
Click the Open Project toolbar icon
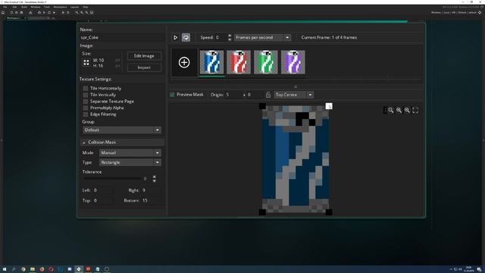pyautogui.click(x=17, y=13)
